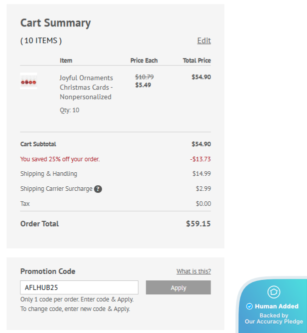The height and width of the screenshot is (333, 307).
Task: Click the Human Added badge label
Action: pyautogui.click(x=276, y=306)
